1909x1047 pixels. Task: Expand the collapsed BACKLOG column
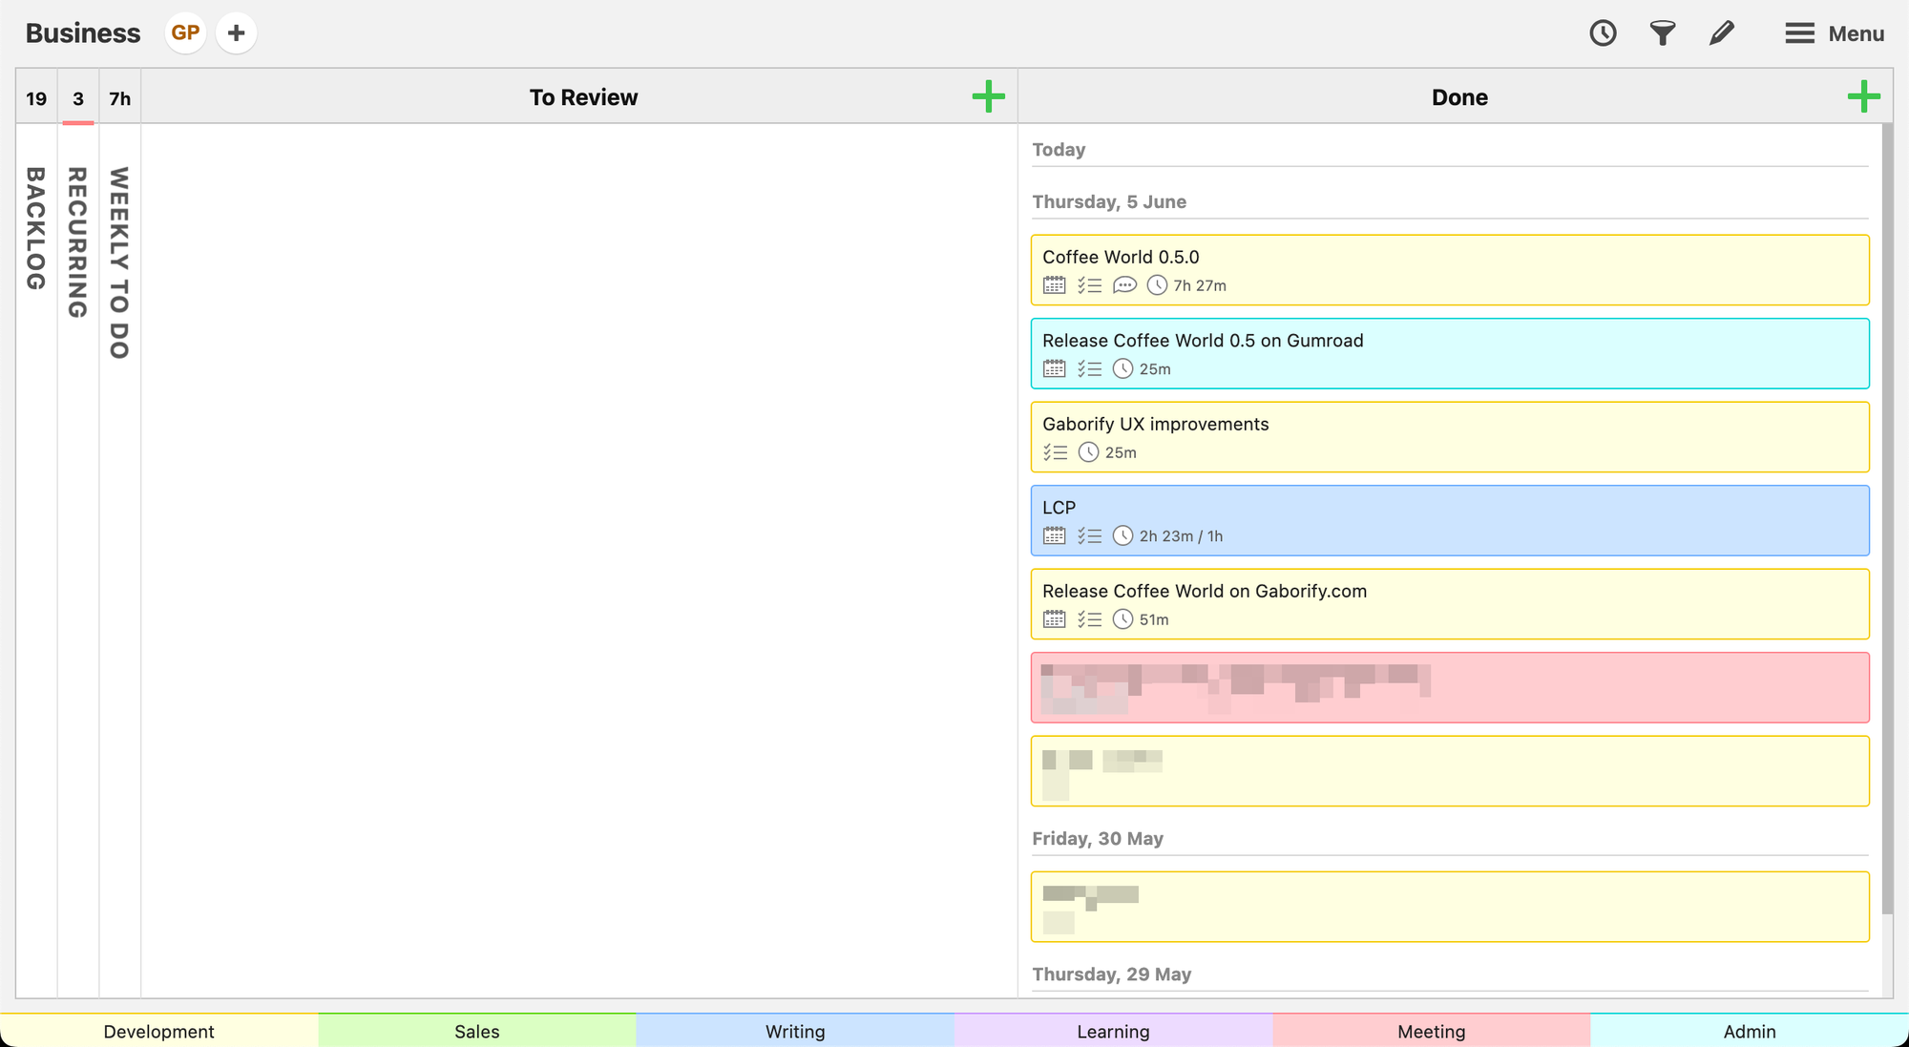36,229
